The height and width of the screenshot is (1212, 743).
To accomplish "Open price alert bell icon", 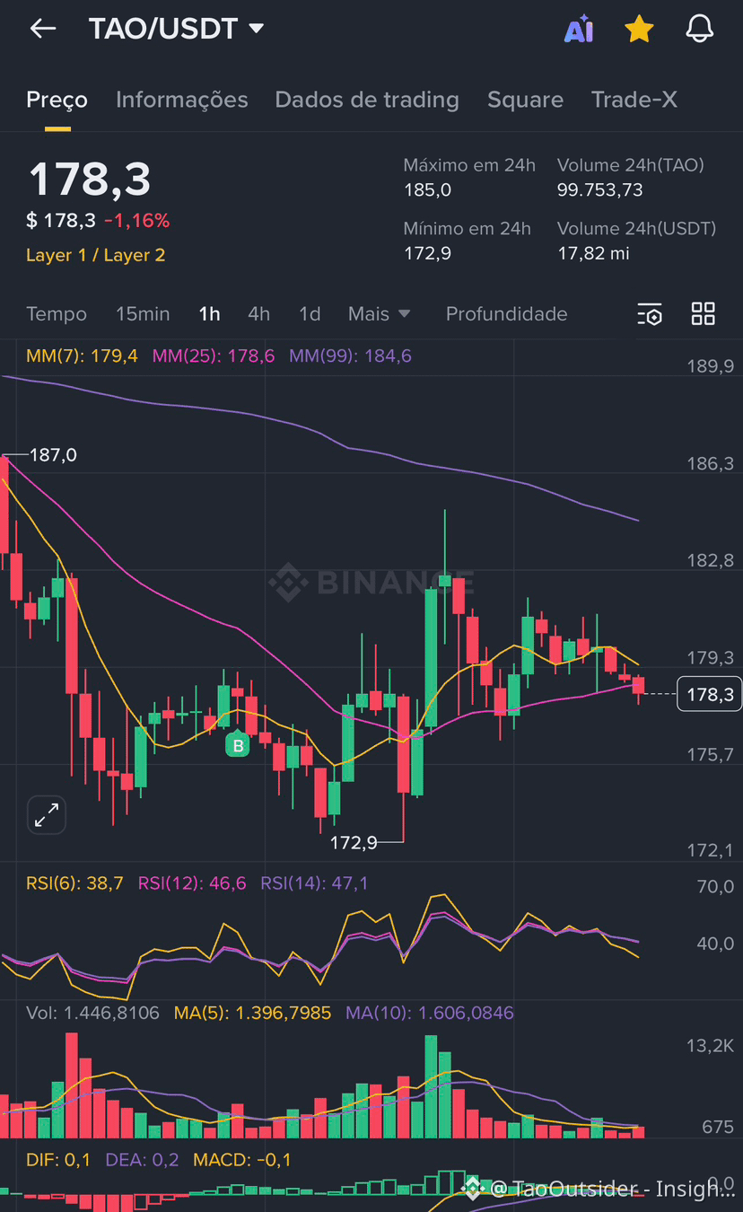I will click(700, 29).
